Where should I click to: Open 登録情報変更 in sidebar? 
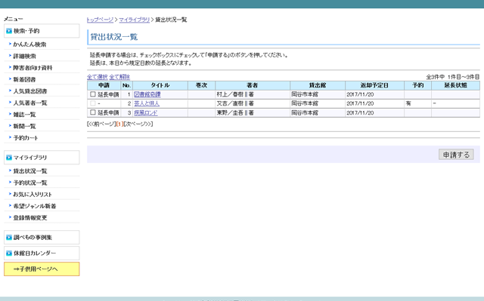30,218
